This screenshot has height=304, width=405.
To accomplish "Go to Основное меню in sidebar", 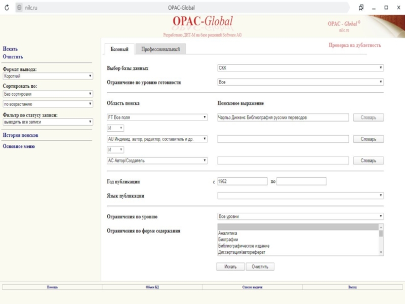I will 19,146.
